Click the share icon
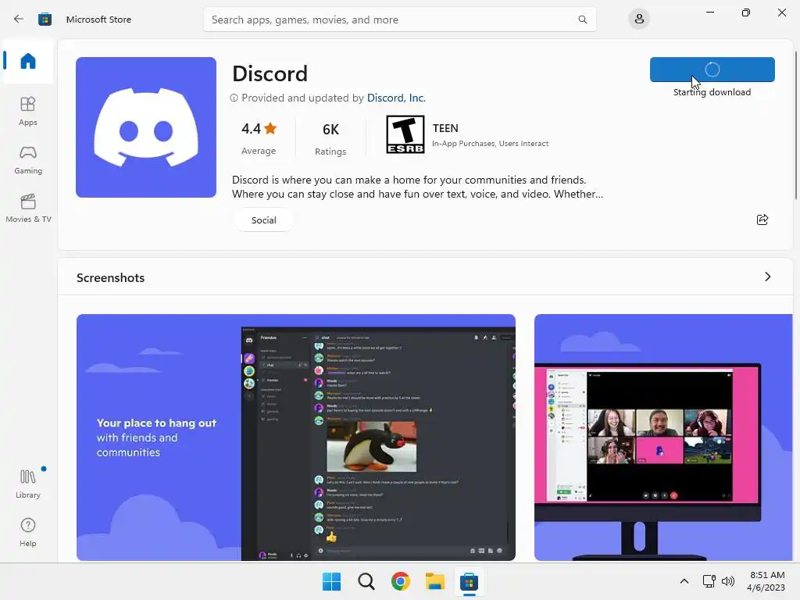 [762, 220]
